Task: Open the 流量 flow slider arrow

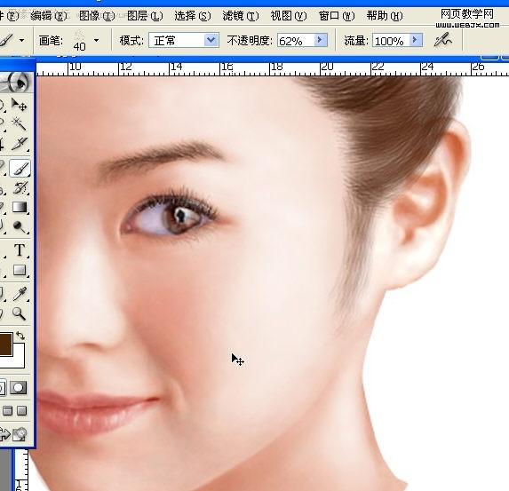Action: [x=415, y=40]
